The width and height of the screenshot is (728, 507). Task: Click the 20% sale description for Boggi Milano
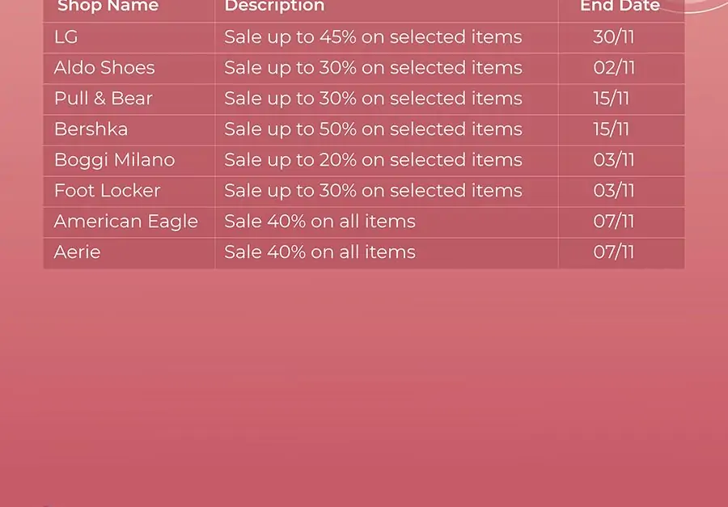(373, 160)
